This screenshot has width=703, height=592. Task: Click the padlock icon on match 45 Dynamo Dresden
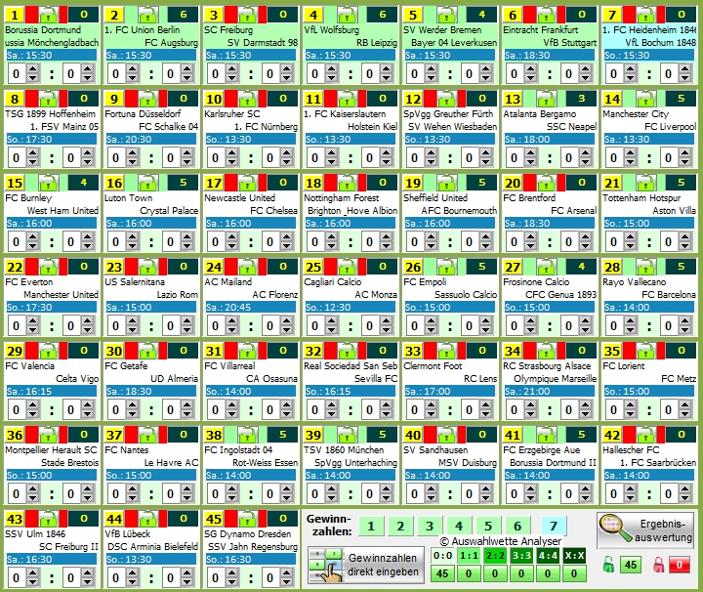[247, 520]
